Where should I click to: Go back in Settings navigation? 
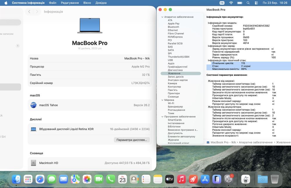click(29, 12)
